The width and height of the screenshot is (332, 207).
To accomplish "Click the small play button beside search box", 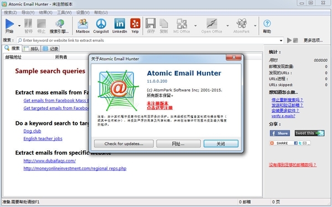I will [x=289, y=40].
